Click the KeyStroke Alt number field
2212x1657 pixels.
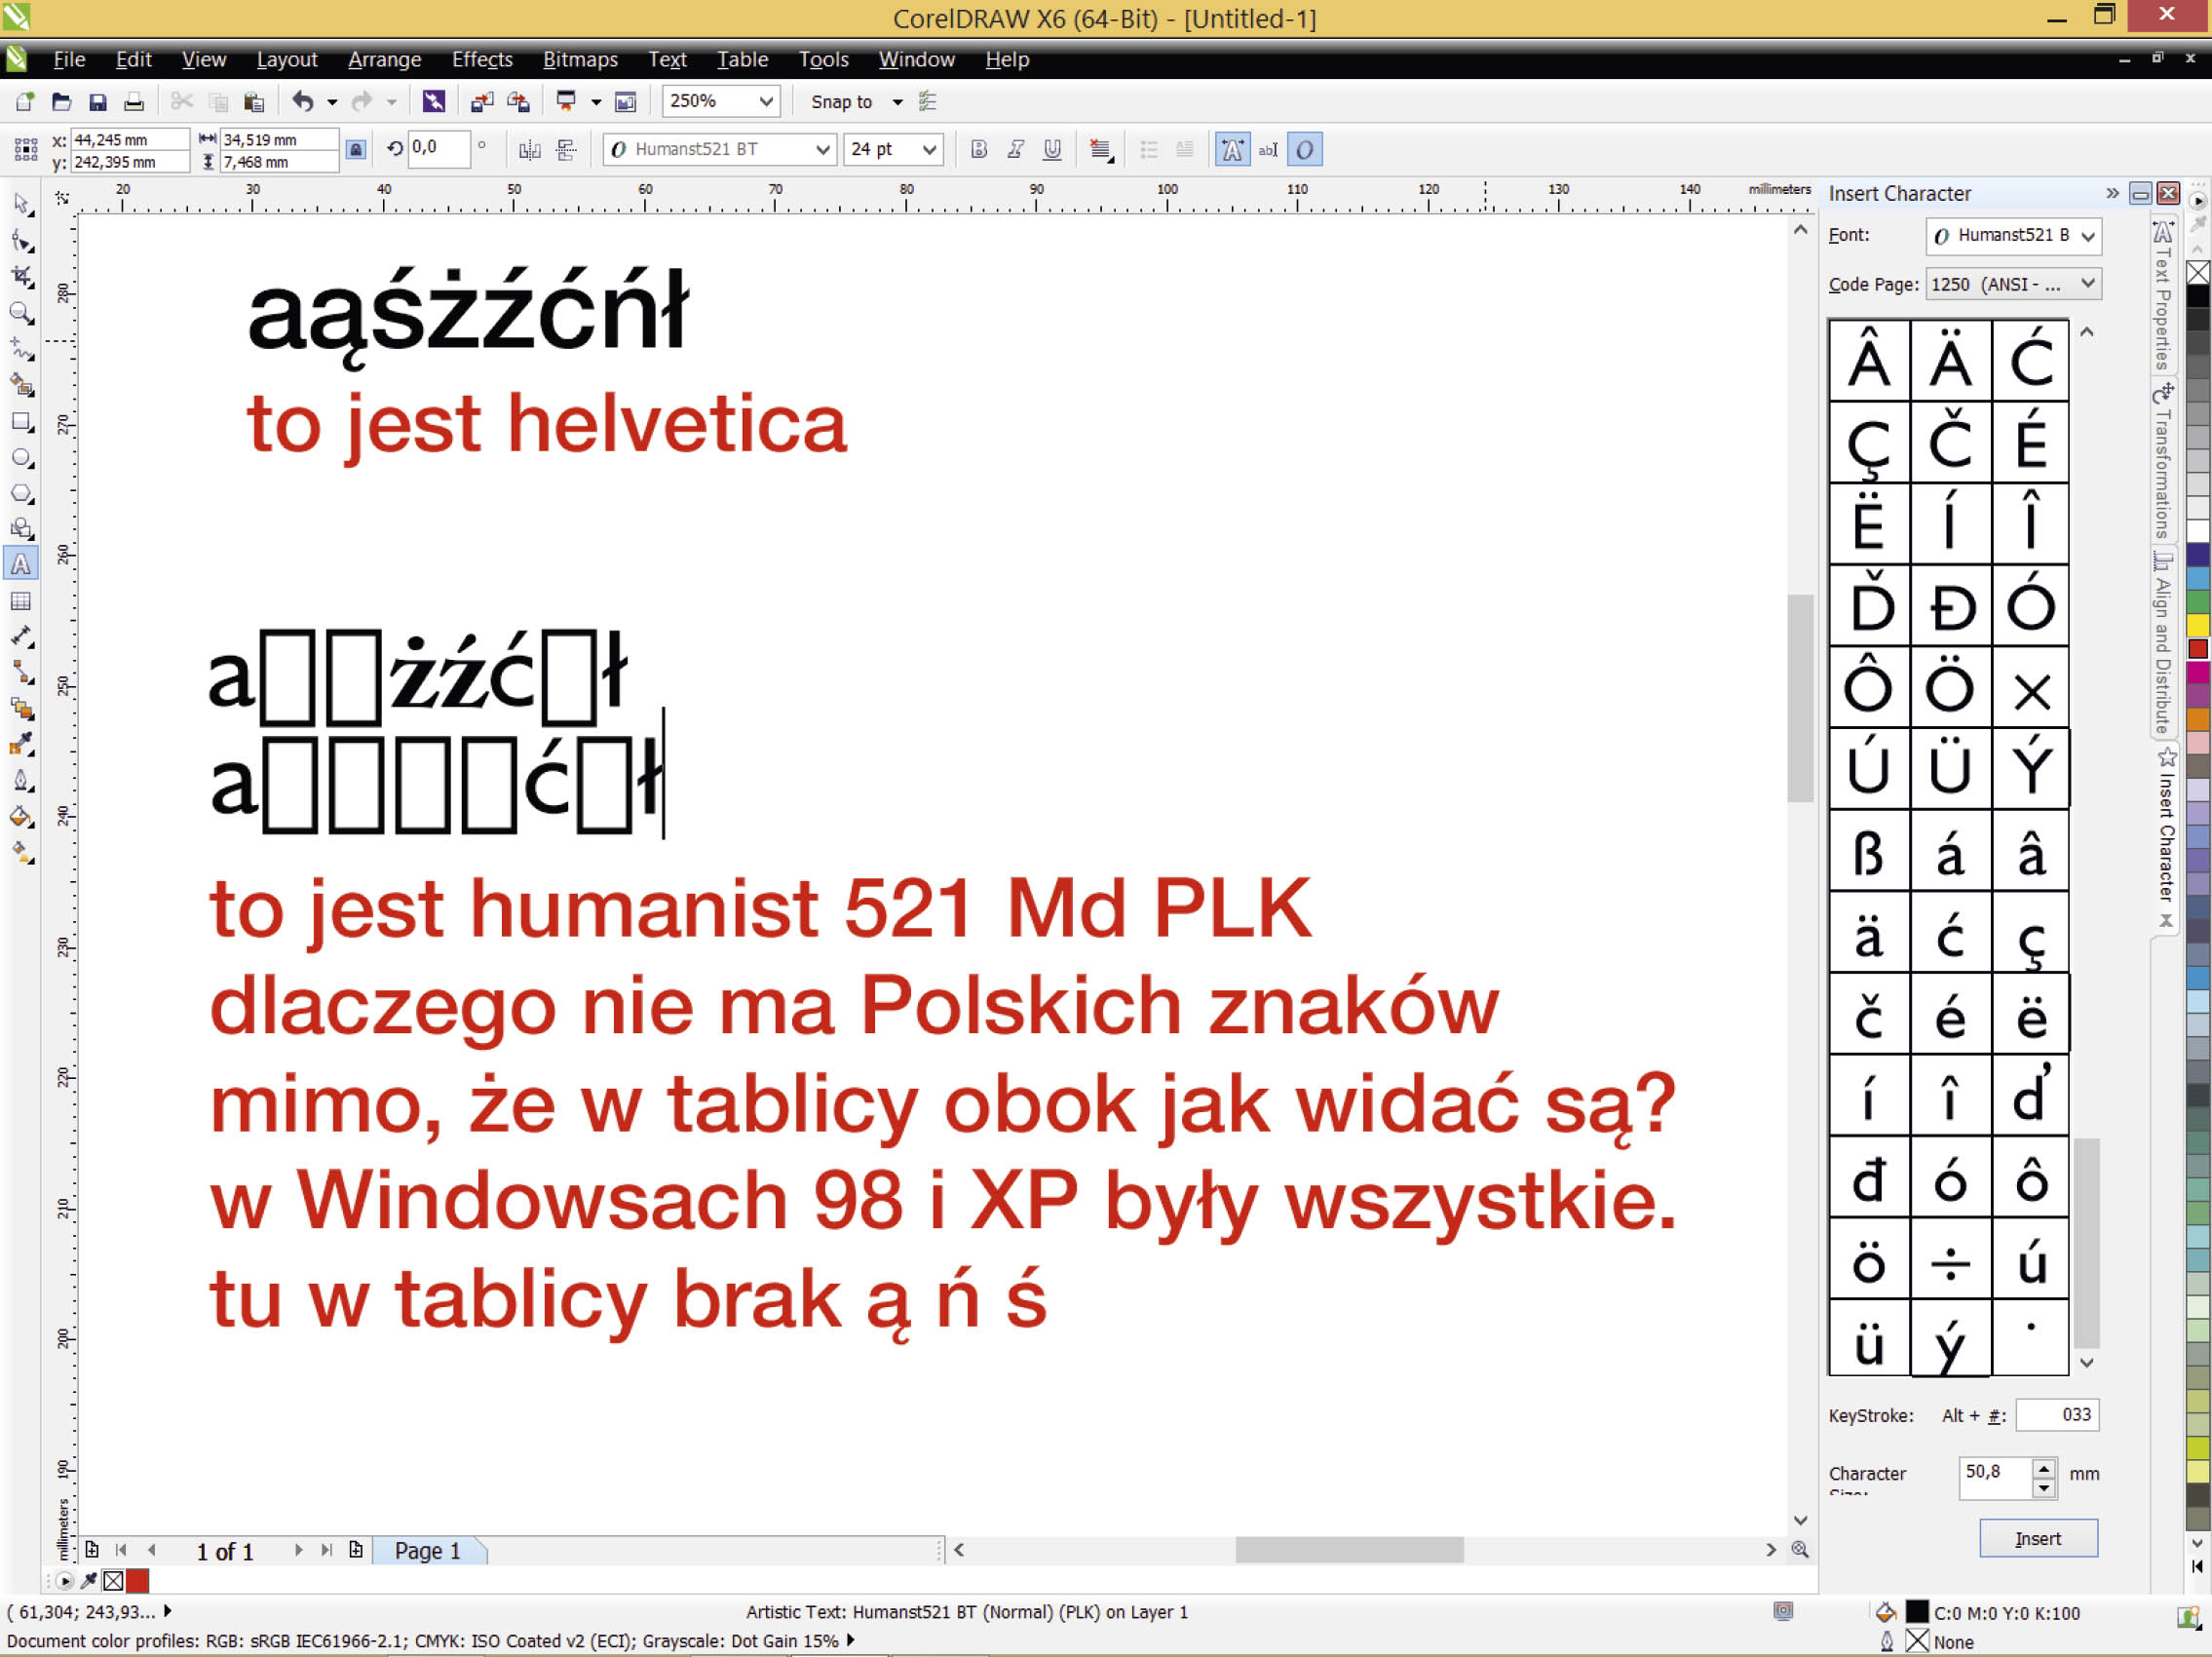(2056, 1415)
